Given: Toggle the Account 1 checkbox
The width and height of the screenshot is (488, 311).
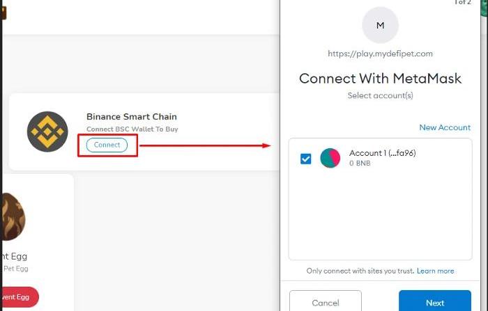Looking at the screenshot, I should [x=305, y=159].
